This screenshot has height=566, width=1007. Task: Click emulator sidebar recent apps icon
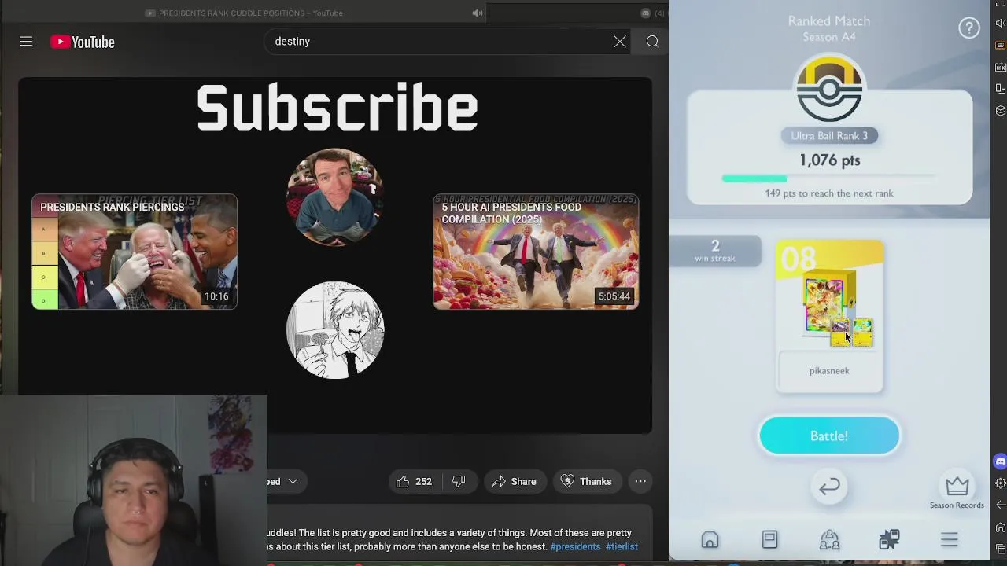tap(1000, 549)
